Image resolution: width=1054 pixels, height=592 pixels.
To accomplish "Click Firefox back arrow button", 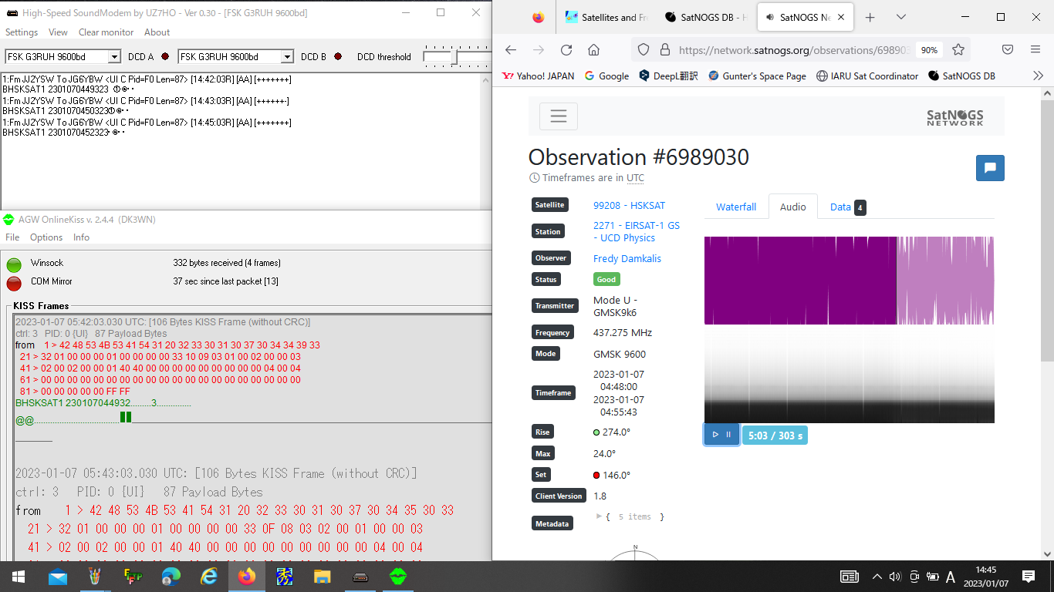I will point(511,49).
